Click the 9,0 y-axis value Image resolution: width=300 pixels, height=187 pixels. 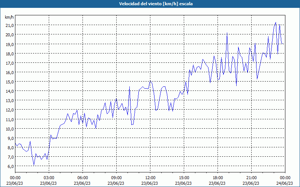tap(10, 138)
